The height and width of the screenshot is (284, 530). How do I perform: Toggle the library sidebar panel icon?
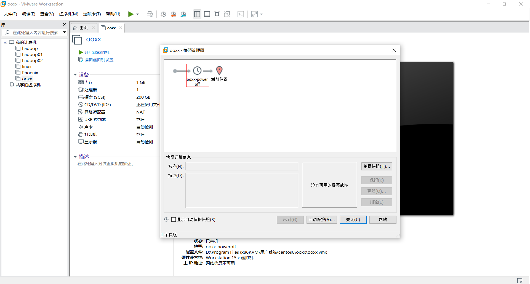coord(197,14)
